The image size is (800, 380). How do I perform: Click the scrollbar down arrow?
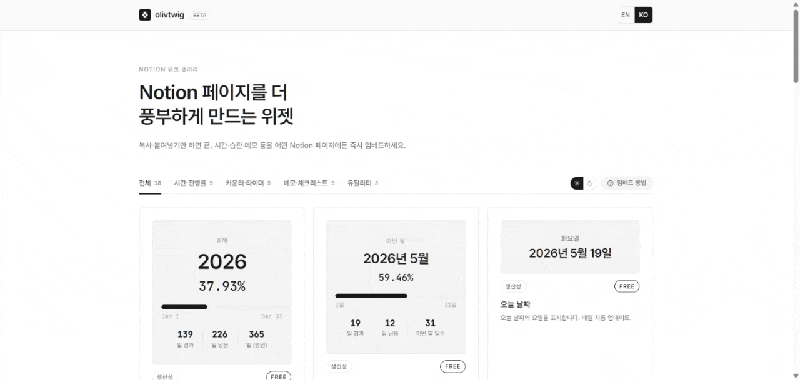[796, 376]
